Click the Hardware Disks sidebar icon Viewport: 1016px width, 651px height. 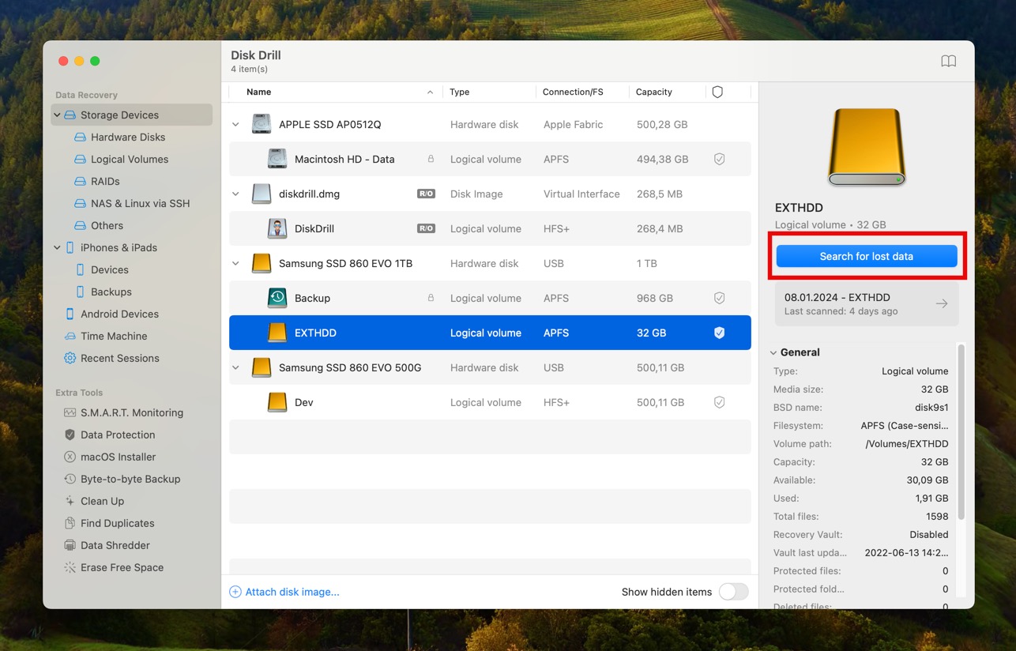coord(80,137)
